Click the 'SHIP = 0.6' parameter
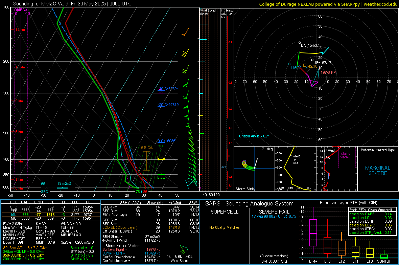The height and width of the screenshot is (265, 399). pos(79,259)
